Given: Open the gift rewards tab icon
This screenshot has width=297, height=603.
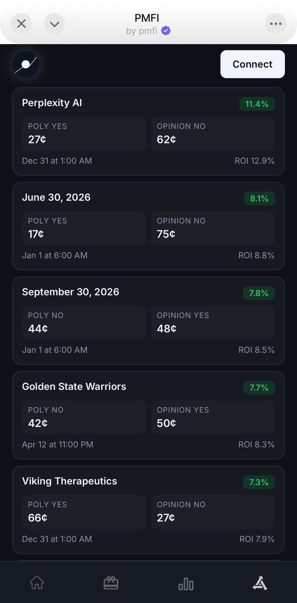Looking at the screenshot, I should point(111,582).
